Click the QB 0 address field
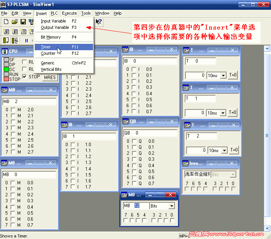 (x=150, y=133)
